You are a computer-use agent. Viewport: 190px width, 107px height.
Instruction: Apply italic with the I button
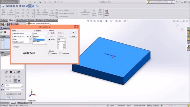[x=15, y=72]
